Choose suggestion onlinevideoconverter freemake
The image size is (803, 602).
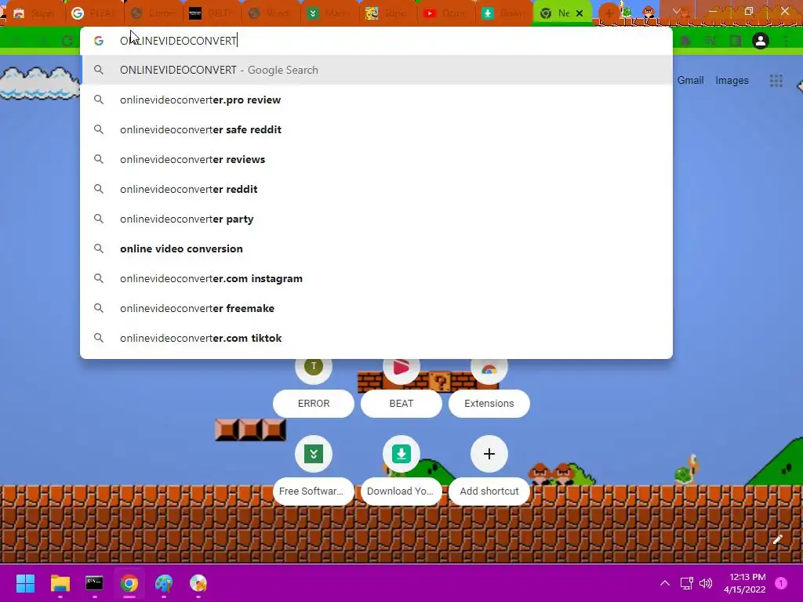[376, 308]
